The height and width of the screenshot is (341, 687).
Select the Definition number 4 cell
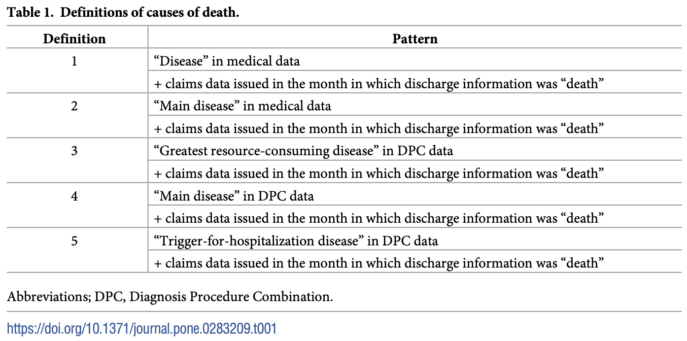[x=74, y=196]
